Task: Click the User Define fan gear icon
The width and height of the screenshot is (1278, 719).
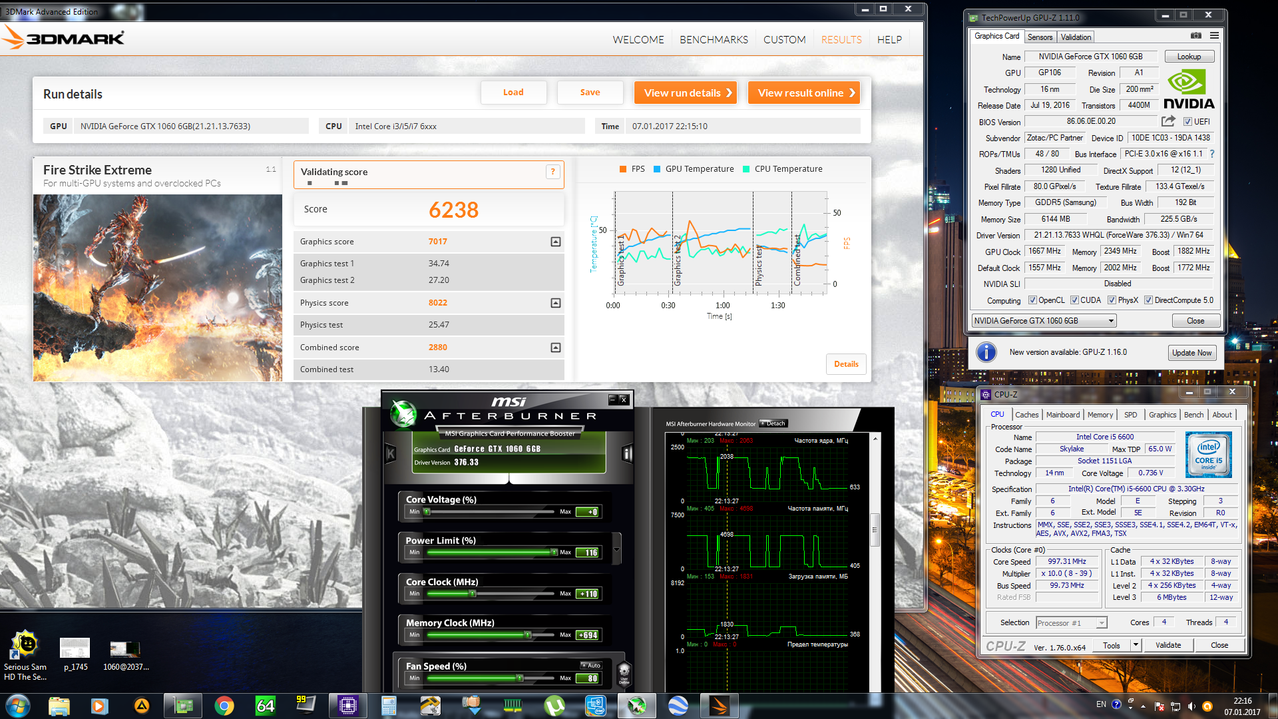Action: (x=624, y=672)
